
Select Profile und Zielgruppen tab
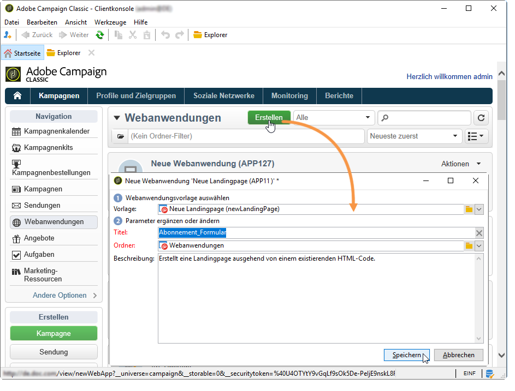coord(136,96)
